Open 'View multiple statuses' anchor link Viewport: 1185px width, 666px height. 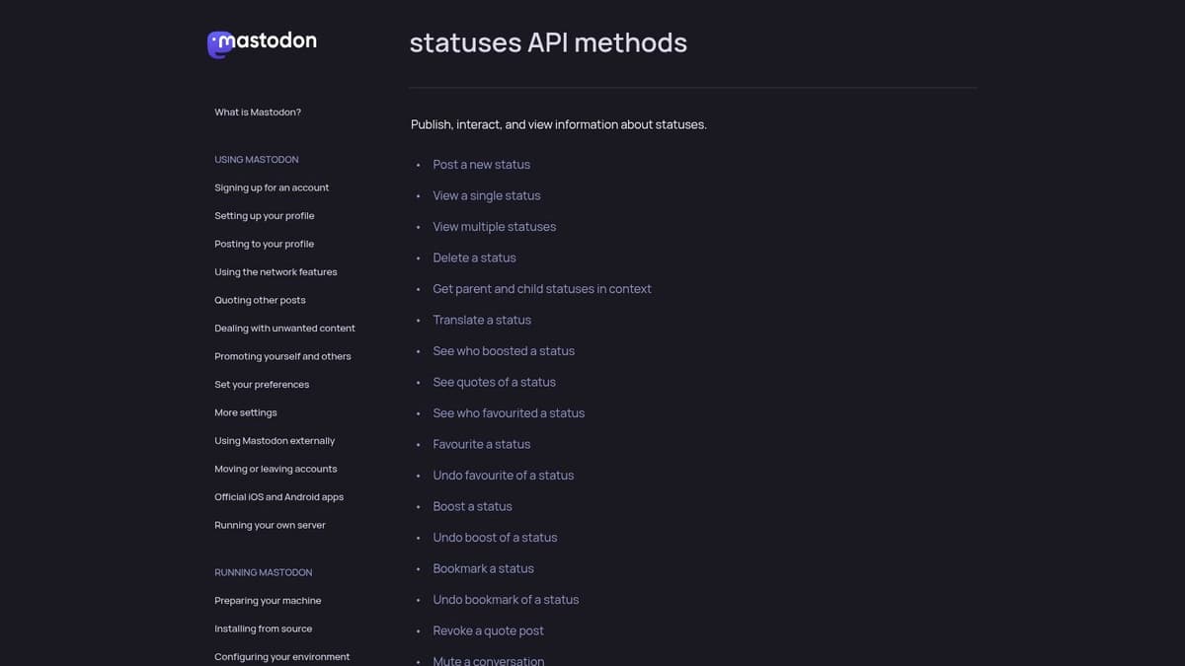click(495, 227)
